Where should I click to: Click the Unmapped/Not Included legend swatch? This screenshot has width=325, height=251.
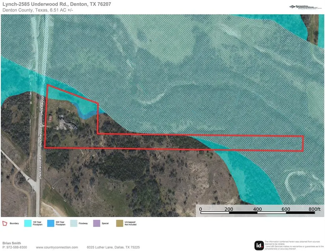click(x=119, y=223)
